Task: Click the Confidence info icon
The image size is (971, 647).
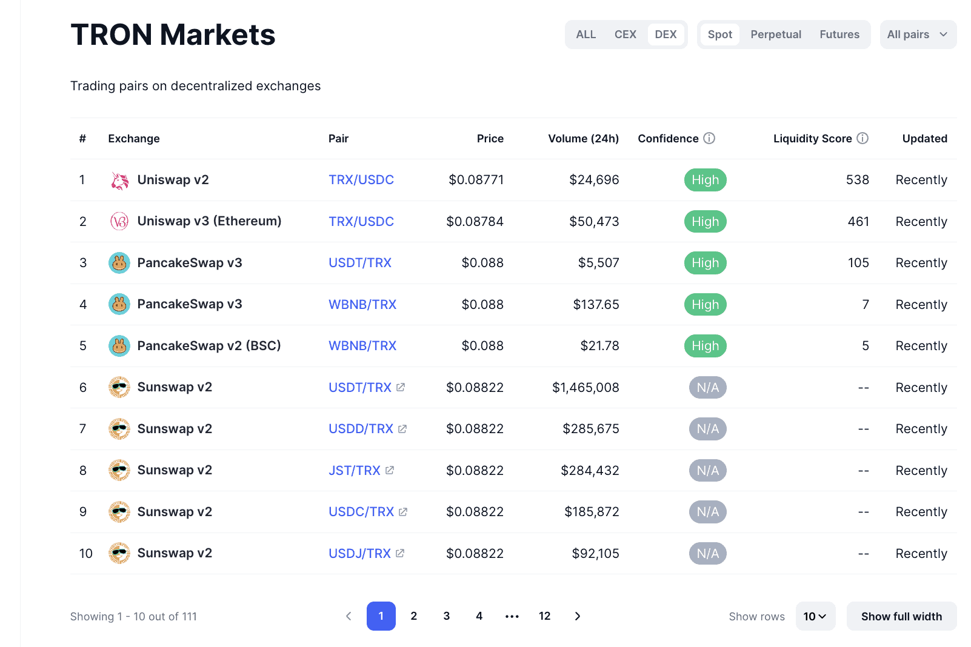Action: pos(709,139)
